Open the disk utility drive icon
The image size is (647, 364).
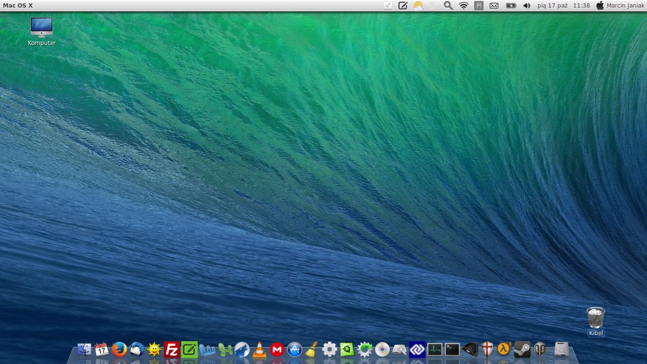coord(400,349)
